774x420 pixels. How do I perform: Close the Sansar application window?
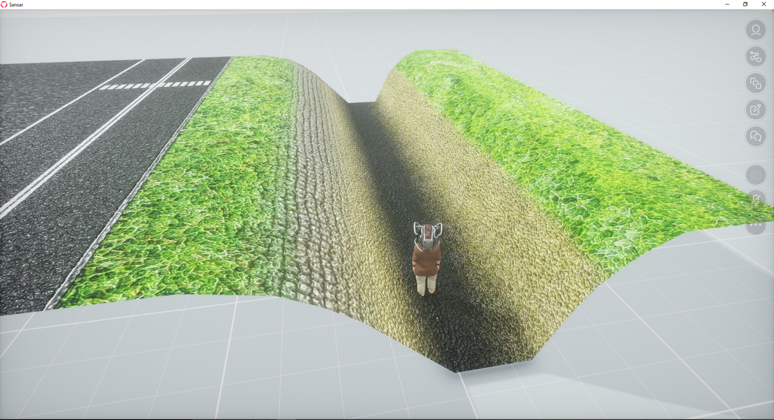coord(764,5)
